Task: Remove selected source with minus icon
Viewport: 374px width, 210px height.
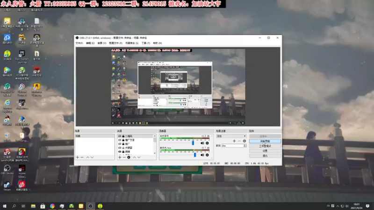Action: pyautogui.click(x=124, y=157)
